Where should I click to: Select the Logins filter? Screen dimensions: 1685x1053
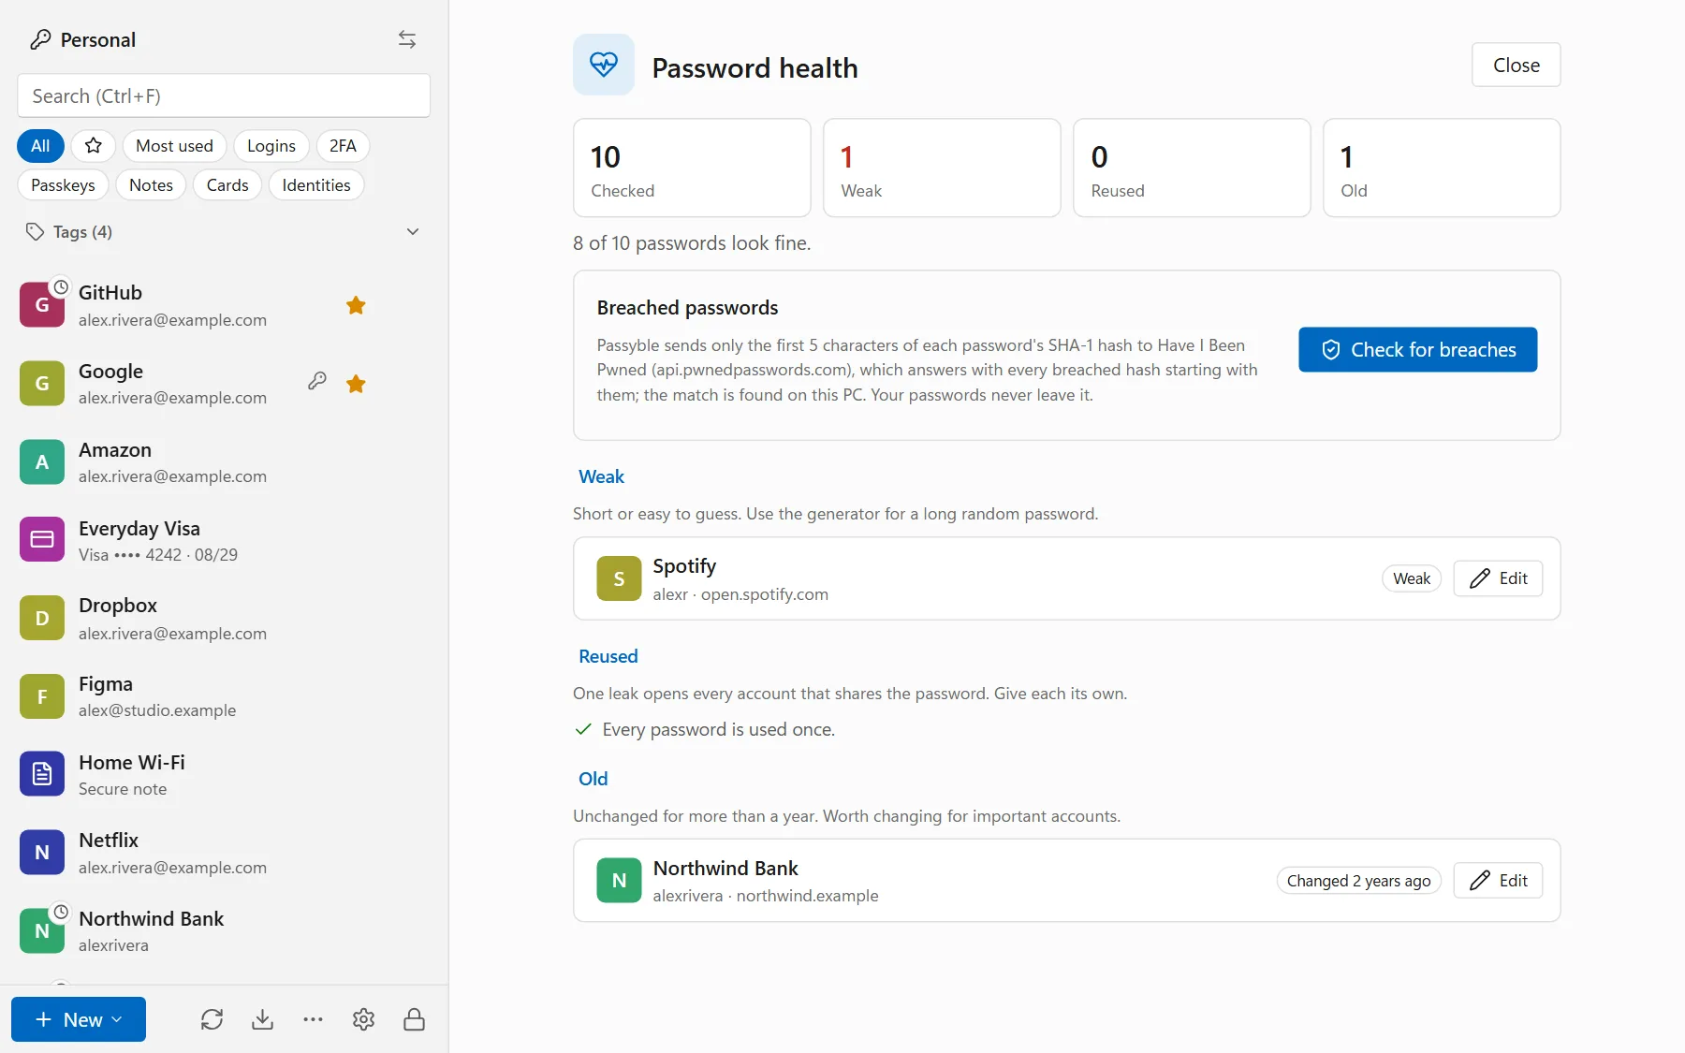(271, 146)
